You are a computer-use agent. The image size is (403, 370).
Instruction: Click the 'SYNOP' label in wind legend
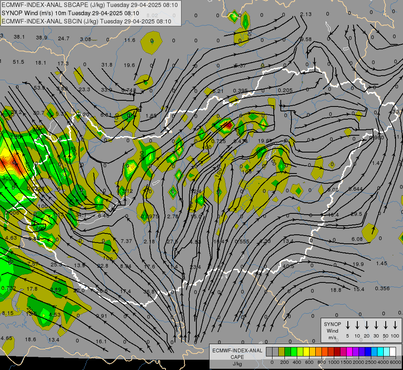[x=332, y=324]
